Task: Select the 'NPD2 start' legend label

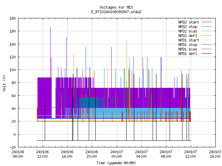Action: click(189, 22)
